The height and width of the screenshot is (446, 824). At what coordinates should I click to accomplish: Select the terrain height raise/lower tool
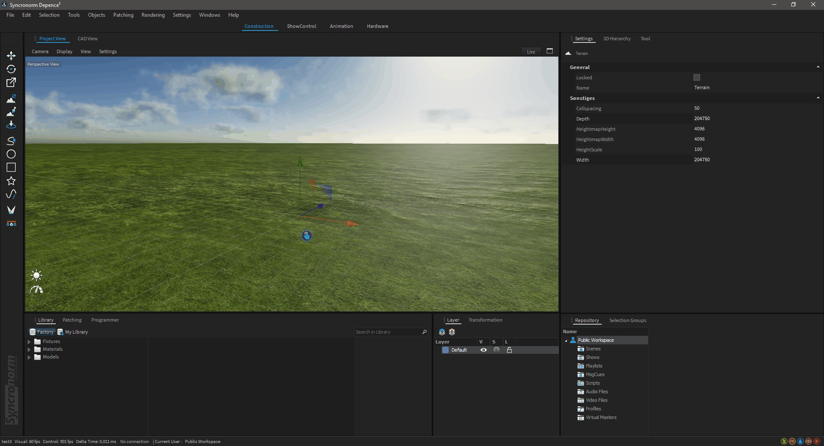11,99
